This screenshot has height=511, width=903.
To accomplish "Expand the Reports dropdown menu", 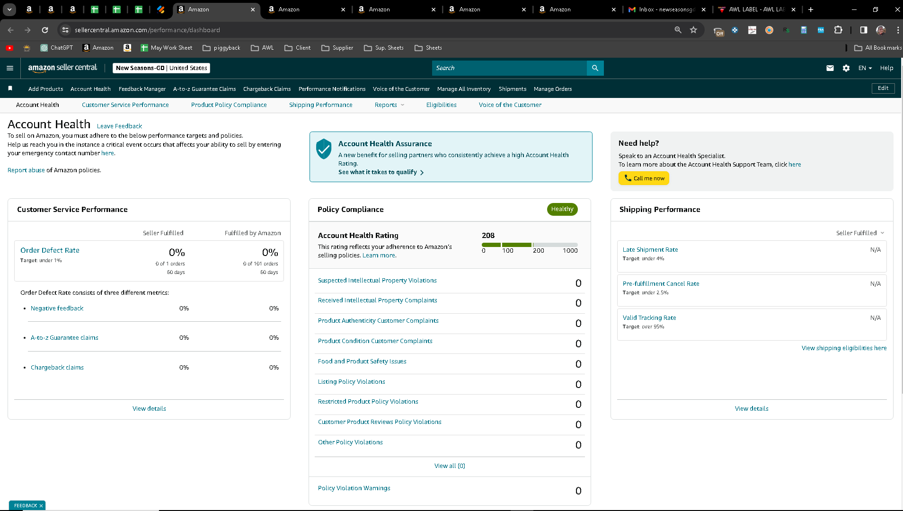I will click(x=390, y=105).
